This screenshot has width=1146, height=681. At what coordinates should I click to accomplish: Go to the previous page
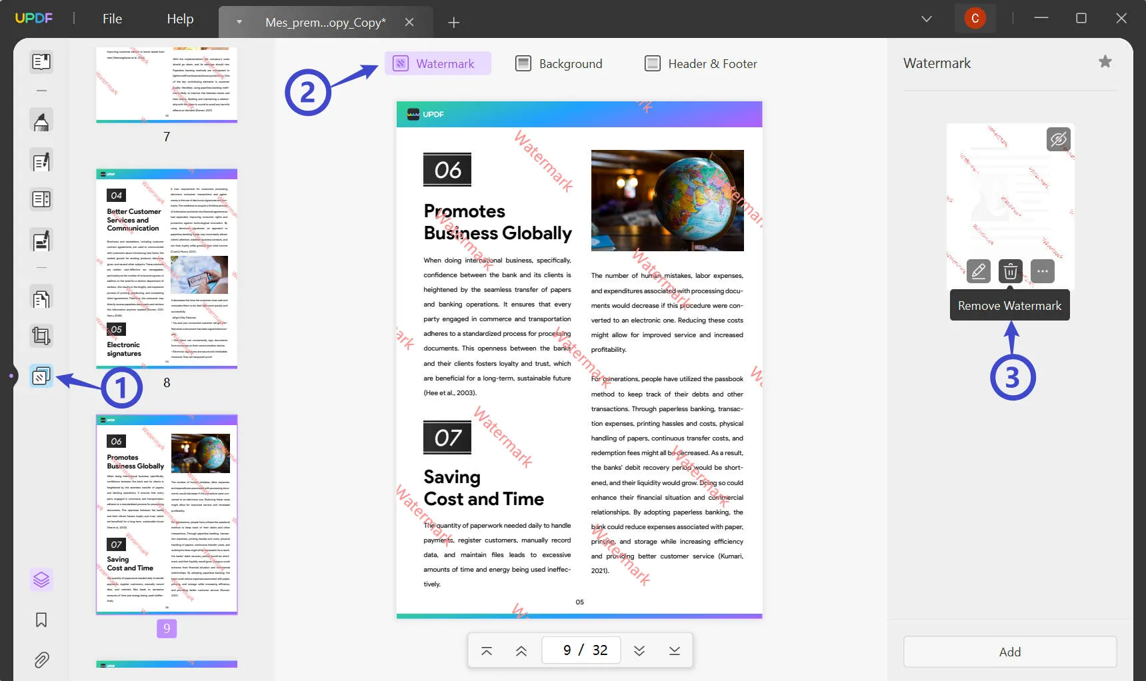(x=521, y=650)
